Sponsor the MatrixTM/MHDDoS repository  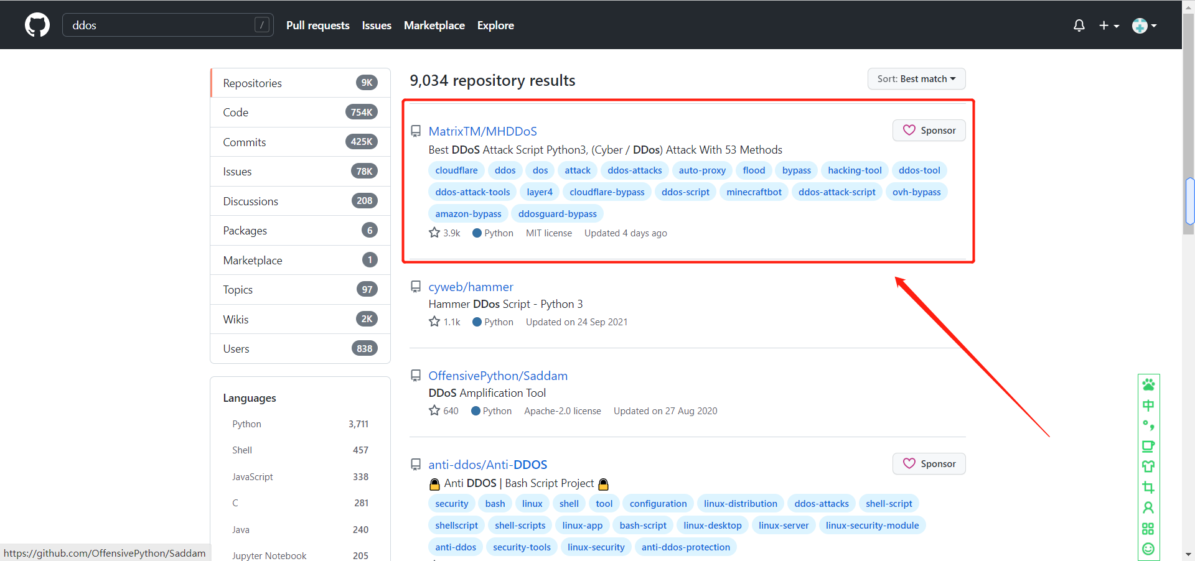929,131
